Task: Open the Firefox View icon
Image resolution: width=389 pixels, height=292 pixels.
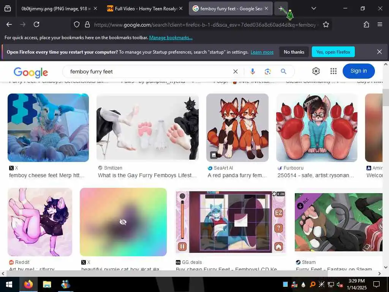Action: (x=8, y=9)
